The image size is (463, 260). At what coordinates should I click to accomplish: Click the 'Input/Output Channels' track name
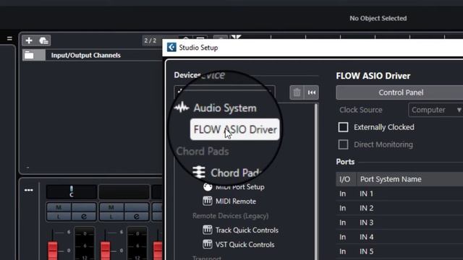pos(85,55)
